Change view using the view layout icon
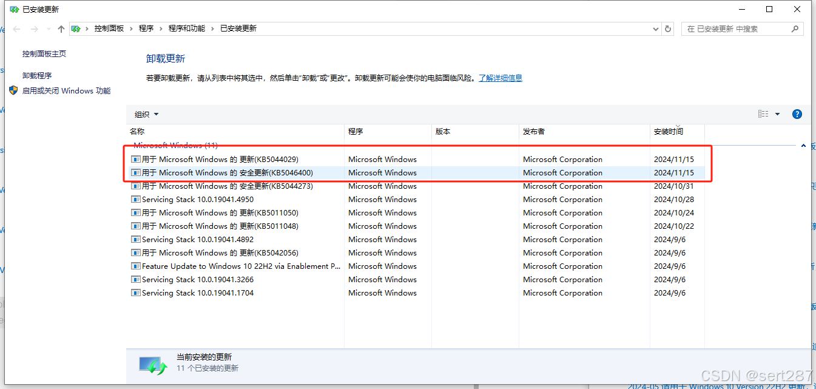The image size is (816, 389). (763, 114)
